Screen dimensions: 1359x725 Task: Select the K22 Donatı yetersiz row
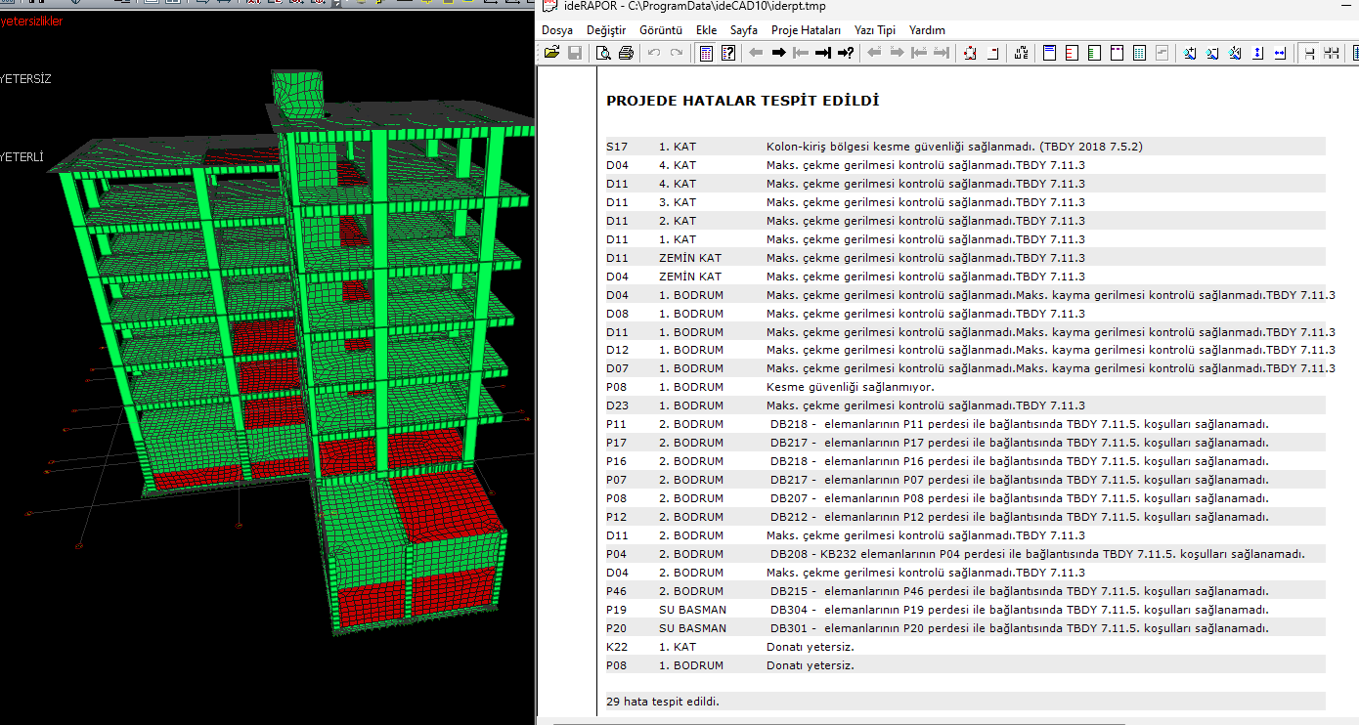965,647
